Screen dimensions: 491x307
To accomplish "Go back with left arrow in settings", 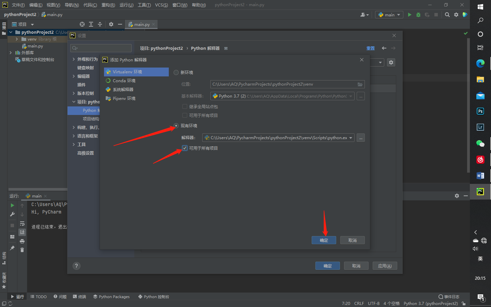I will coord(384,48).
